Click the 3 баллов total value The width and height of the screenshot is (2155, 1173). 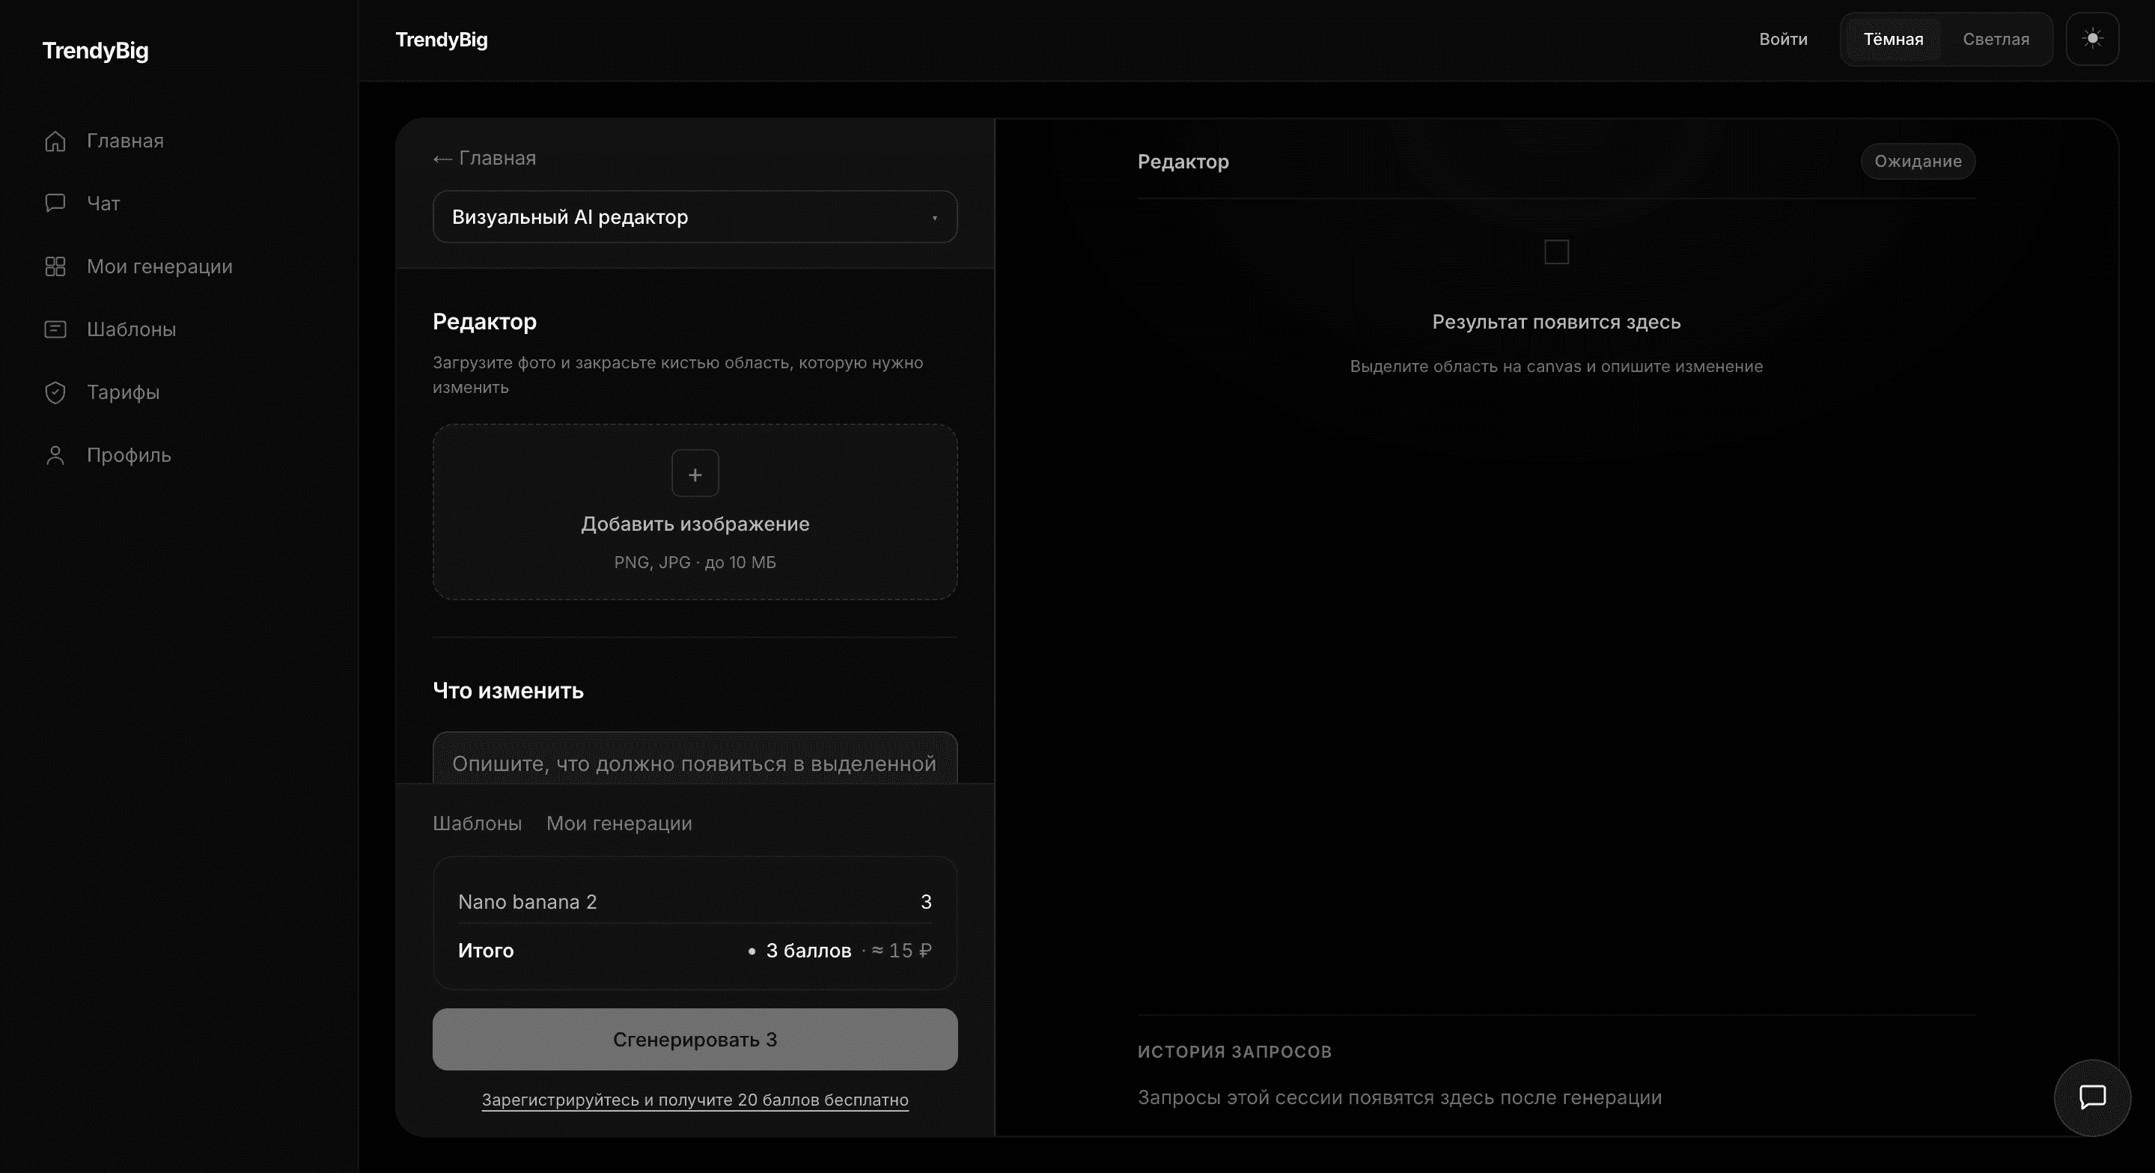(808, 951)
